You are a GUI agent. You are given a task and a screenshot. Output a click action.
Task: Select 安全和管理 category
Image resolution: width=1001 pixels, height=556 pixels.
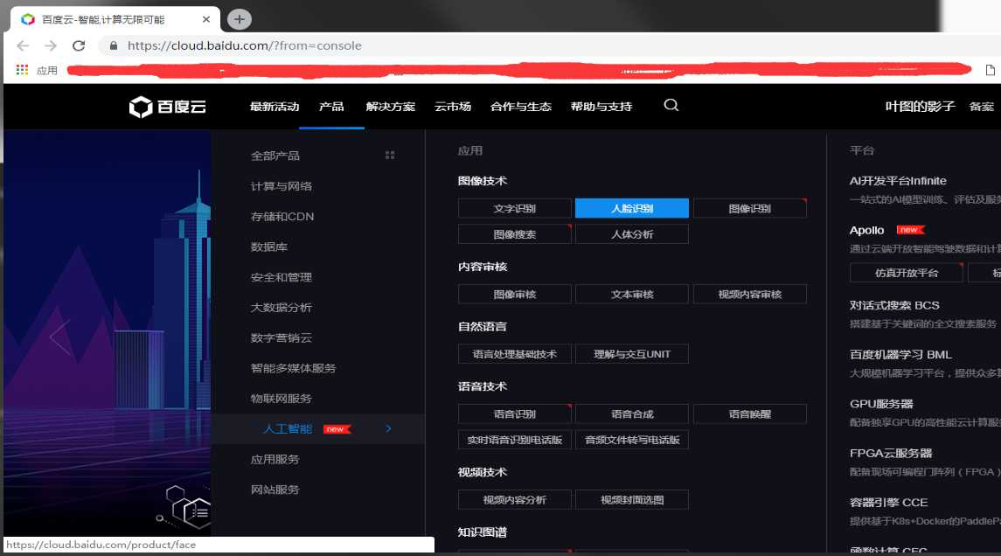pos(282,278)
